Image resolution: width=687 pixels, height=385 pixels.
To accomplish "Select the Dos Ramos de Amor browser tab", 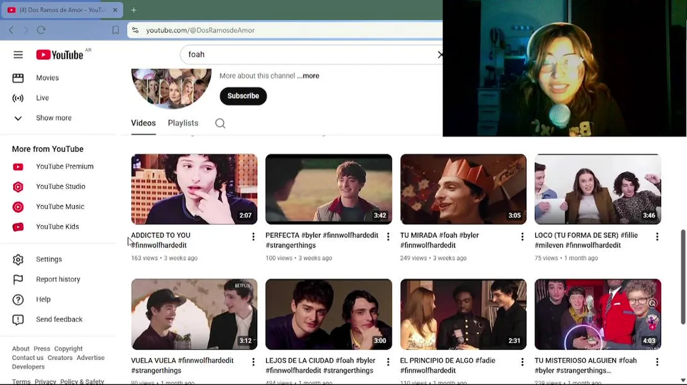I will tap(63, 10).
